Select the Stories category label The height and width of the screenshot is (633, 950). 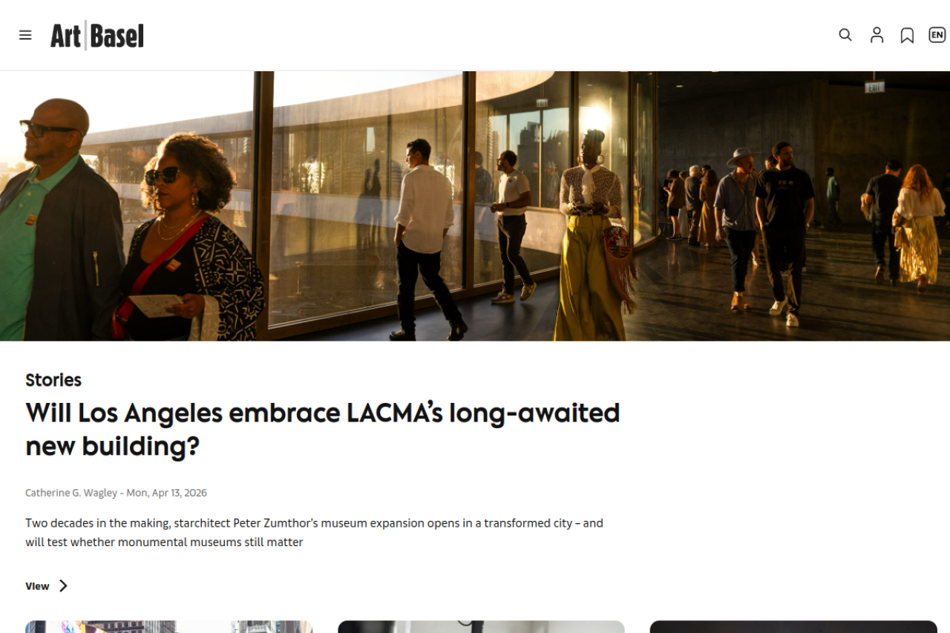point(53,380)
